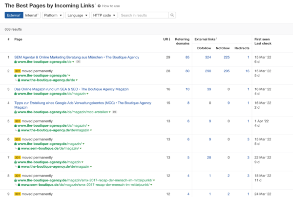Open the smx-2017-recap source URL in row 8
This screenshot has width=293, height=197.
click(85, 180)
